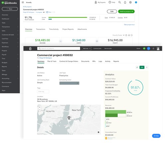Open the notifications bell in QuickBooks header
This screenshot has height=143, width=166.
pyautogui.click(x=125, y=2)
